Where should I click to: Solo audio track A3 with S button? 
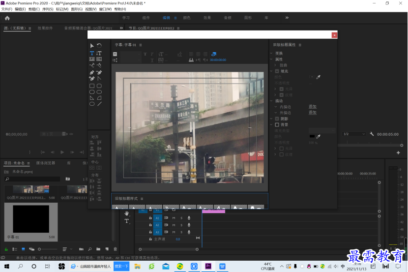pos(181,232)
